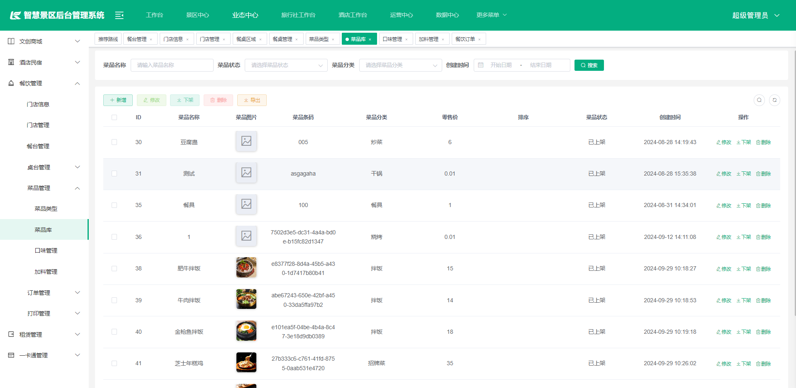Viewport: 796px width, 388px height.
Task: Click the 搜索 search button
Action: tap(589, 65)
